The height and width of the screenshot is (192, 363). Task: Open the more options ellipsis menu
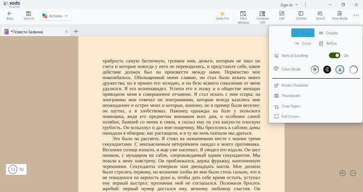pos(356,15)
